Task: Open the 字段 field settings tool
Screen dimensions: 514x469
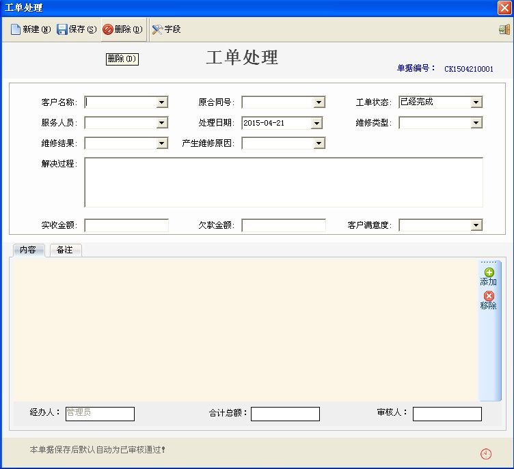Action: point(167,29)
